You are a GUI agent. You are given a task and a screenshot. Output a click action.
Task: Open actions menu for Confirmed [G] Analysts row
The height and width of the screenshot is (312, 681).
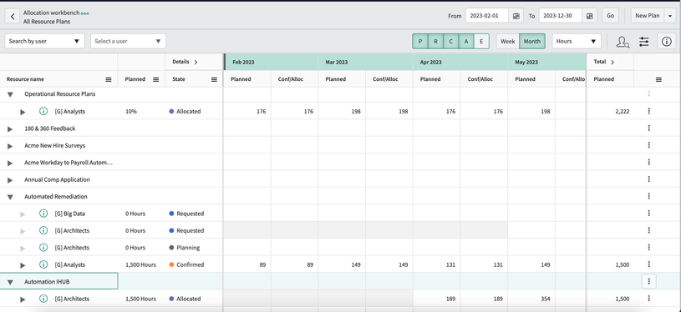click(x=649, y=264)
